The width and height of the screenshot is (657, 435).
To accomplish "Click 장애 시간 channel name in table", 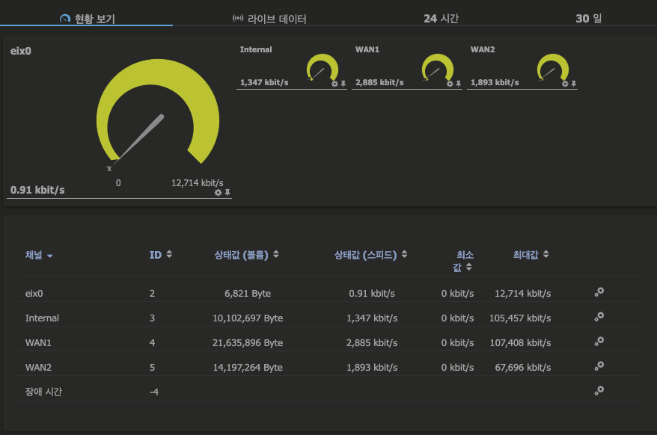I will tap(43, 392).
